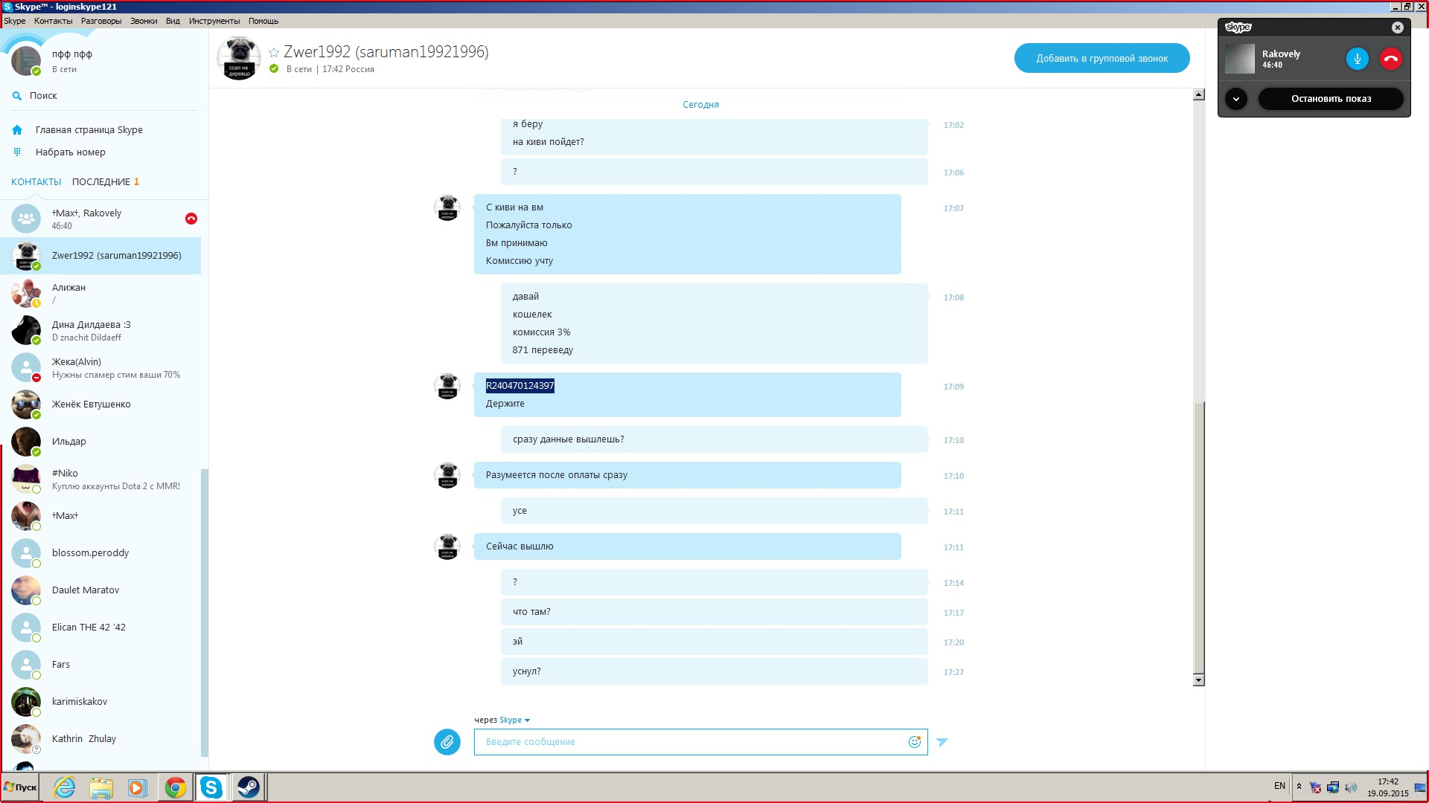The width and height of the screenshot is (1429, 803).
Task: Open Главная страница Skype
Action: coord(89,129)
